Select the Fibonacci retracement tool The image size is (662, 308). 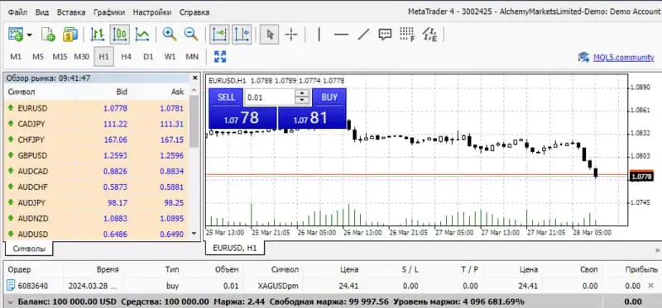pos(407,35)
